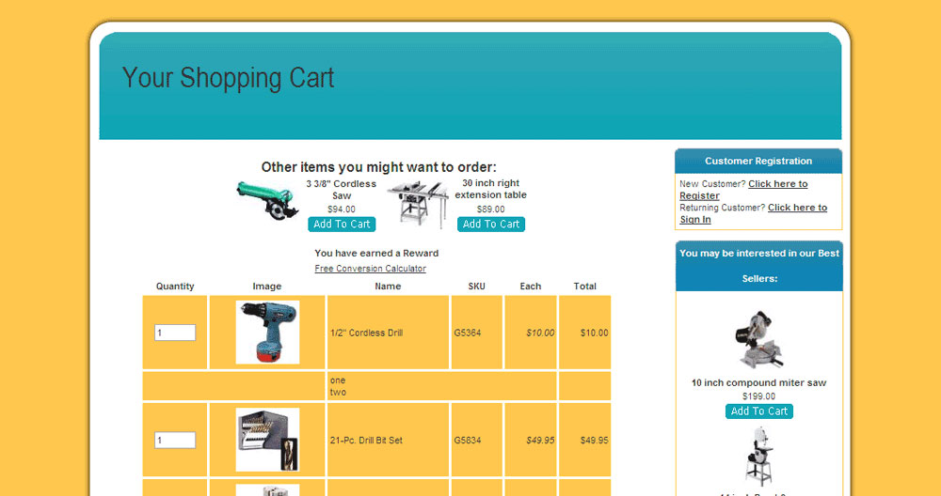Click the 10 inch compound miter saw image

[x=758, y=337]
